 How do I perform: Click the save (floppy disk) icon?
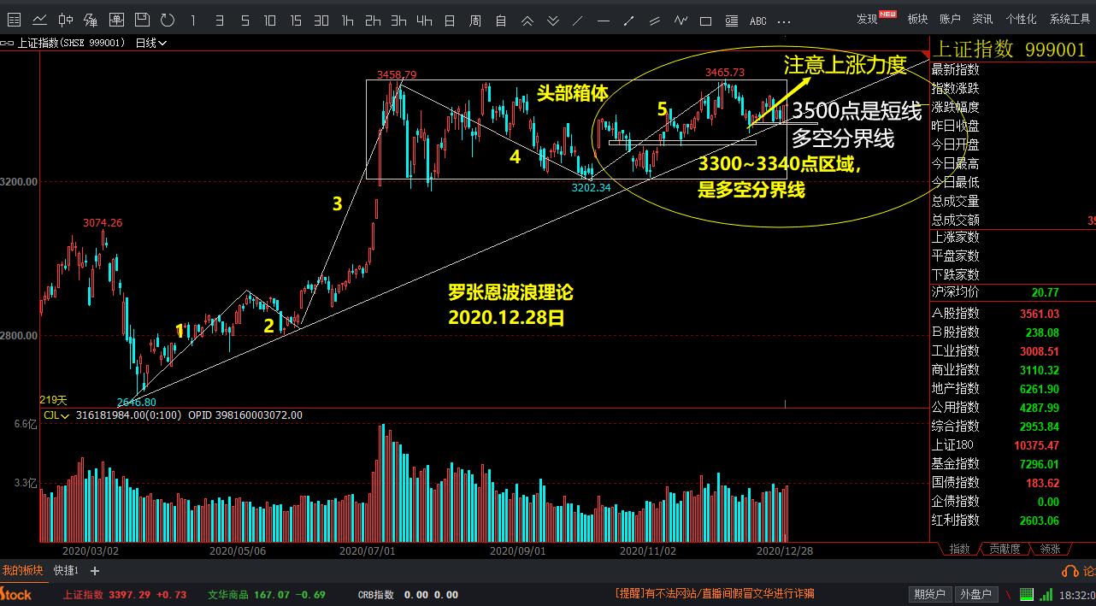[x=144, y=21]
